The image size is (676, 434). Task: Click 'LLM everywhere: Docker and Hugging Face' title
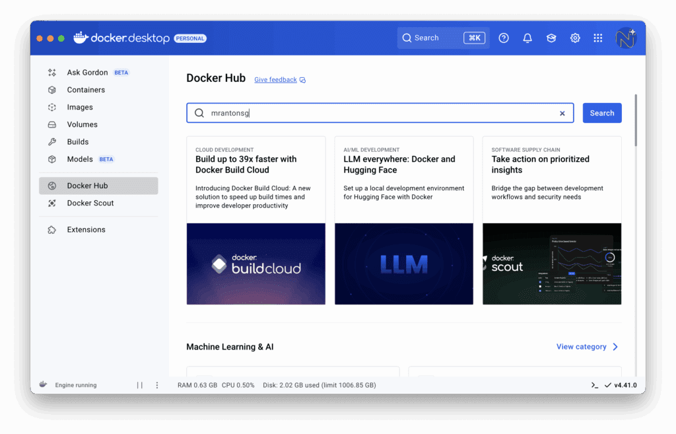click(x=399, y=164)
